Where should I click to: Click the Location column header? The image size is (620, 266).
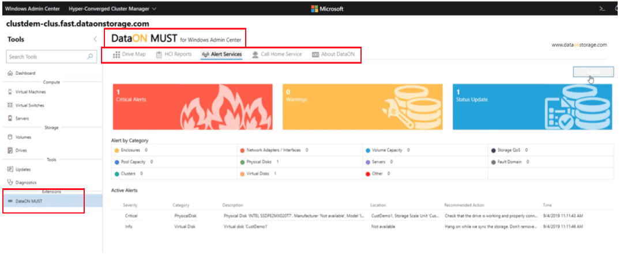coord(378,205)
